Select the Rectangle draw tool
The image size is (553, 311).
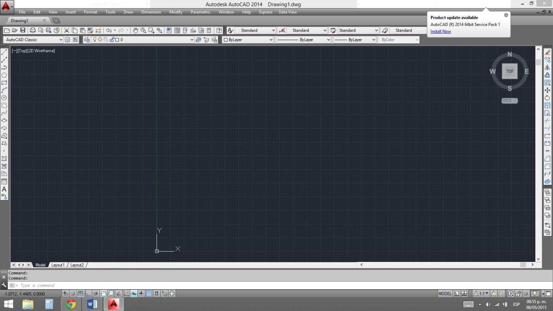coord(4,83)
